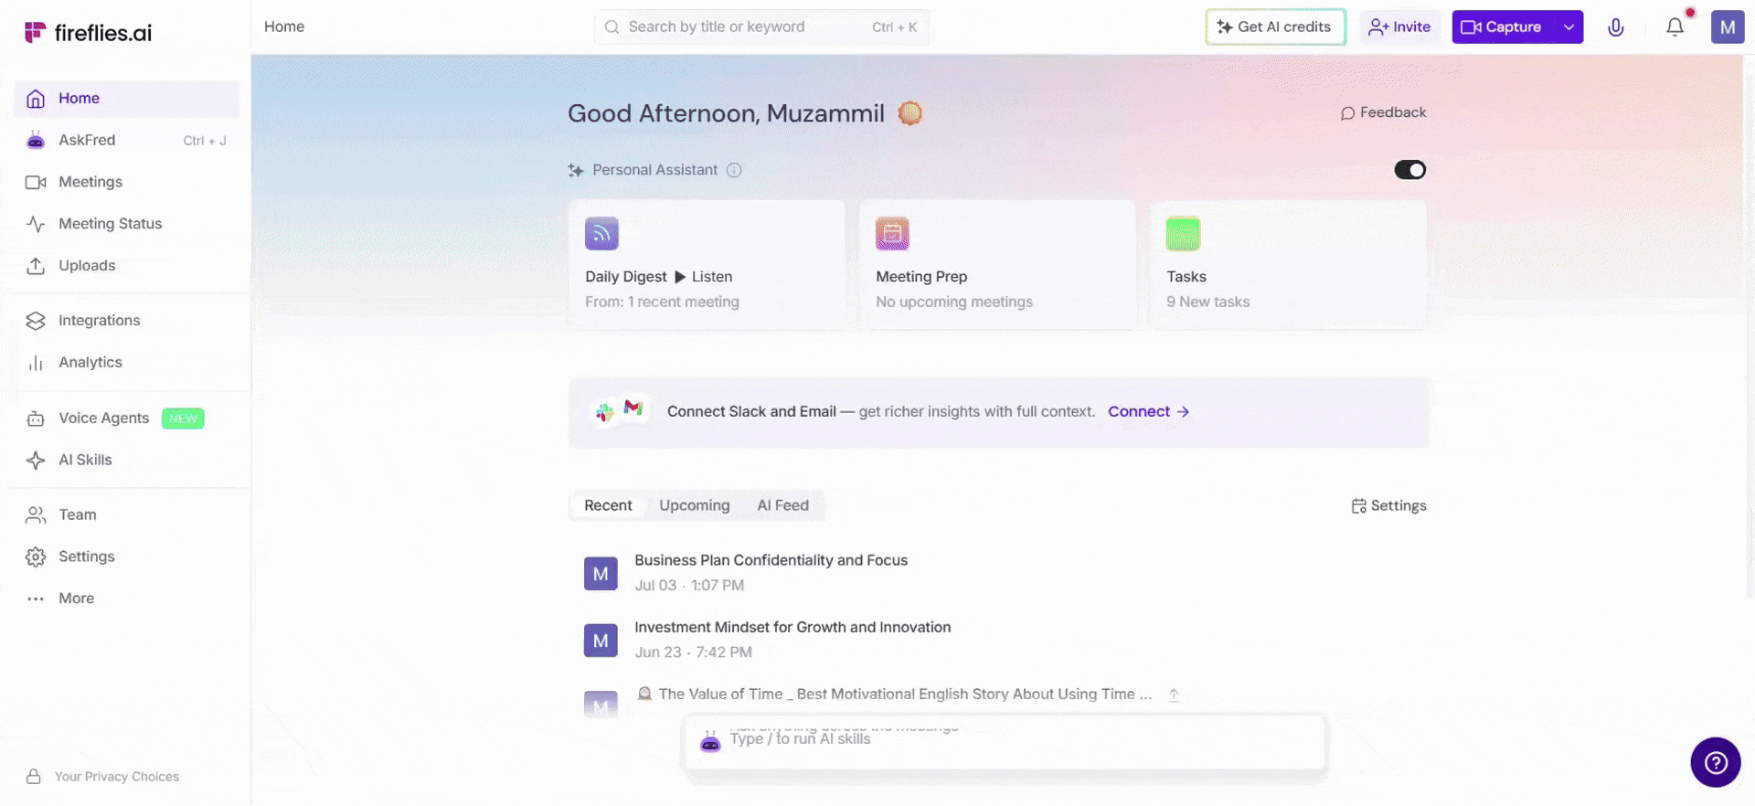Screen dimensions: 1755x806
Task: Open the Home sidebar item
Action: click(x=127, y=99)
